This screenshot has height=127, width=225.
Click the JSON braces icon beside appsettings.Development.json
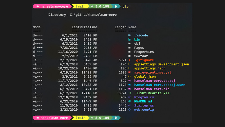[x=129, y=64]
